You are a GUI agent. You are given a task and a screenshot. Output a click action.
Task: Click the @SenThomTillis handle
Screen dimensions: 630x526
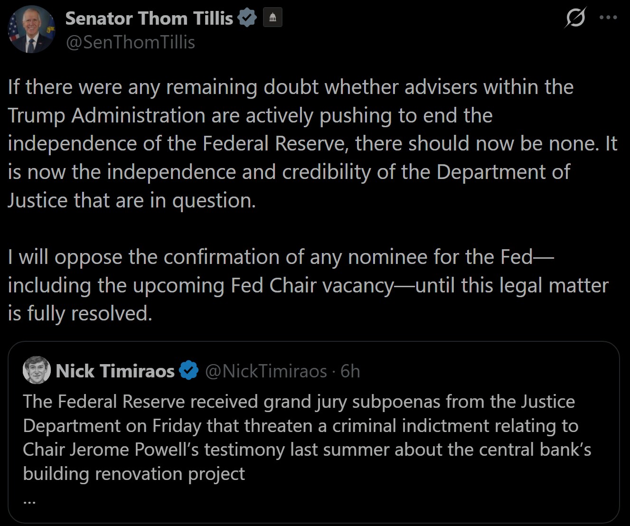pyautogui.click(x=130, y=42)
